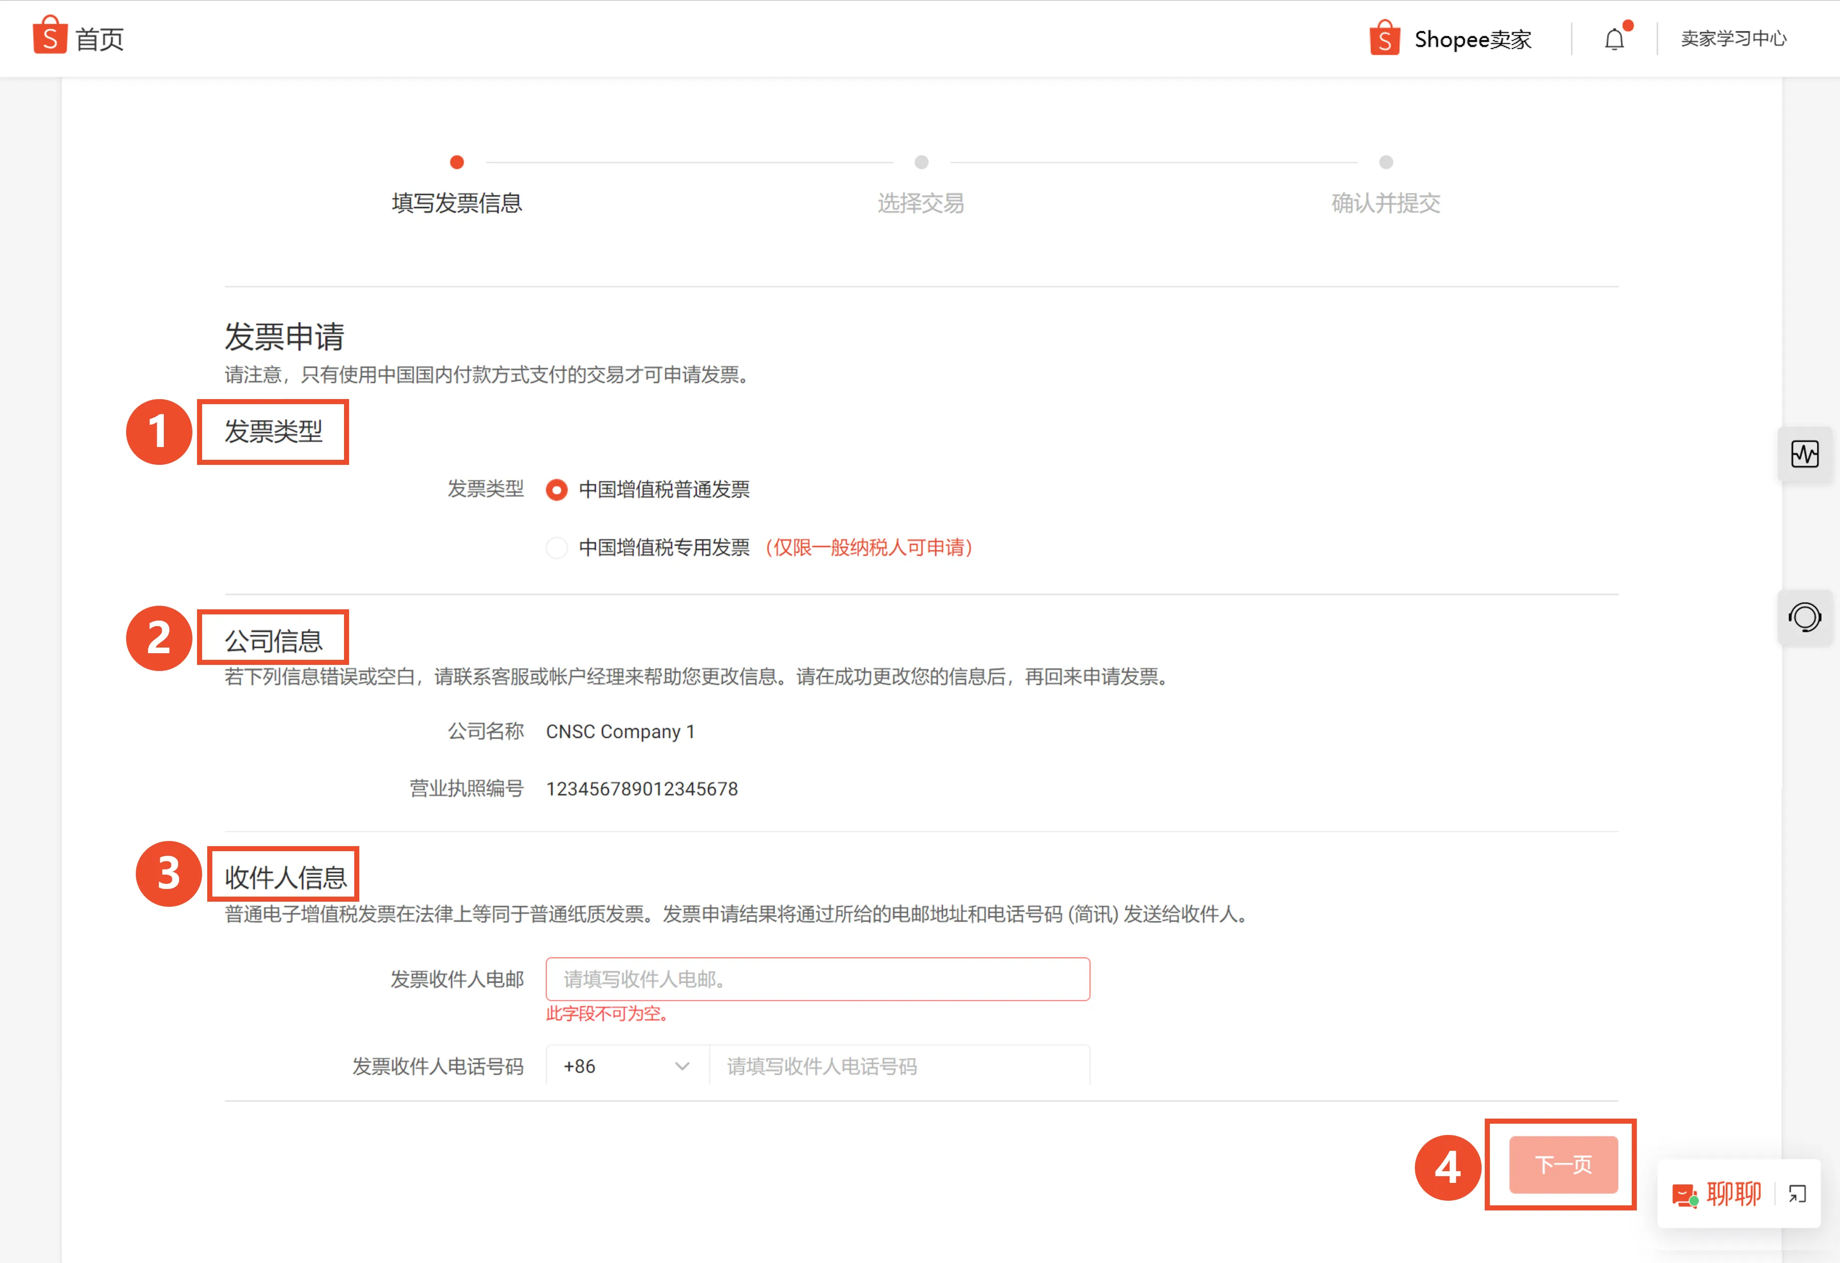Pop out the chat with the expand arrow icon
Image resolution: width=1840 pixels, height=1263 pixels.
tap(1797, 1195)
